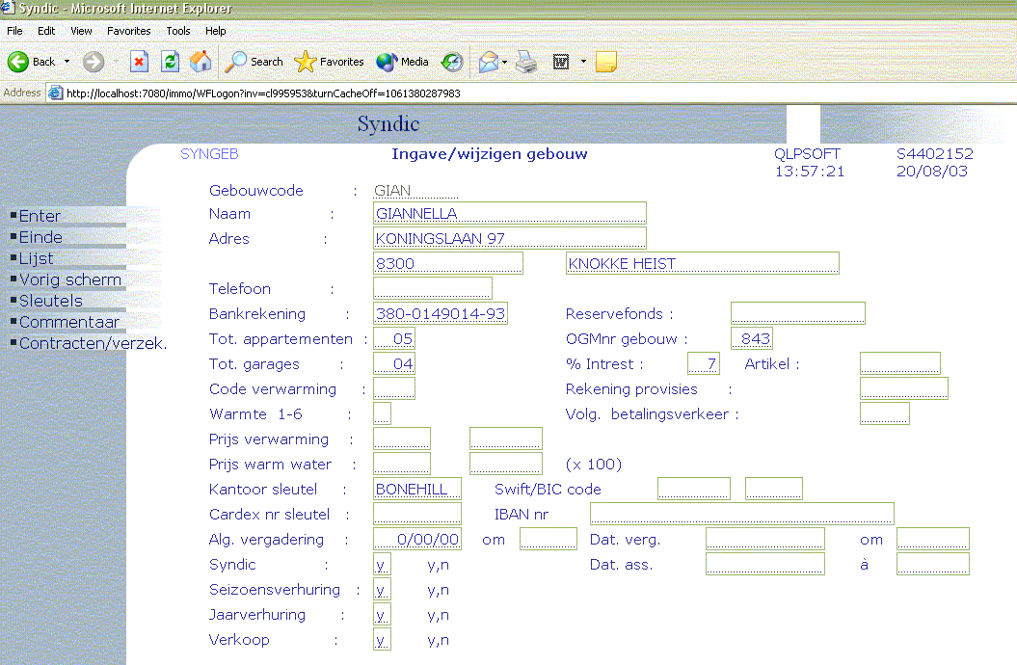Viewport: 1017px width, 665px height.
Task: Click the first Prijs verwarming field
Action: click(401, 439)
